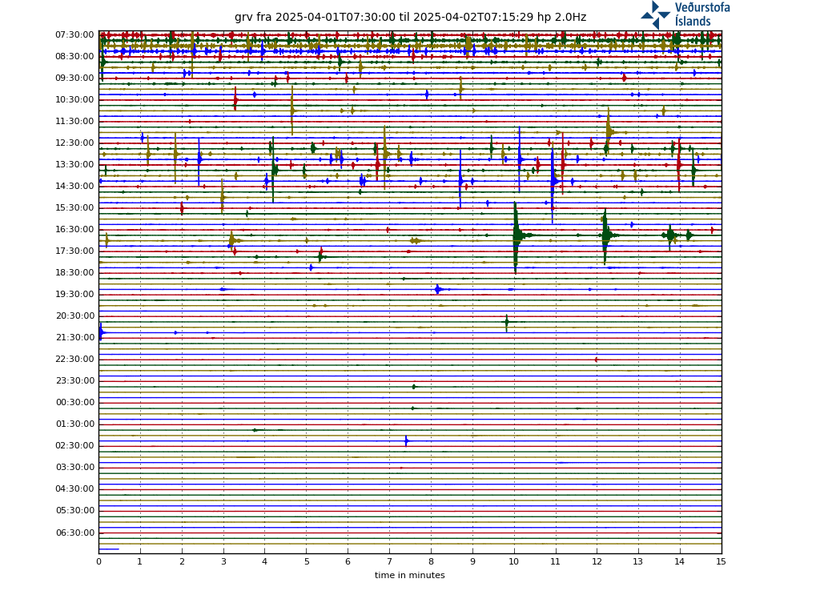
Task: Click the blue spike near minute 7.4 at 02:15
Action: click(406, 441)
